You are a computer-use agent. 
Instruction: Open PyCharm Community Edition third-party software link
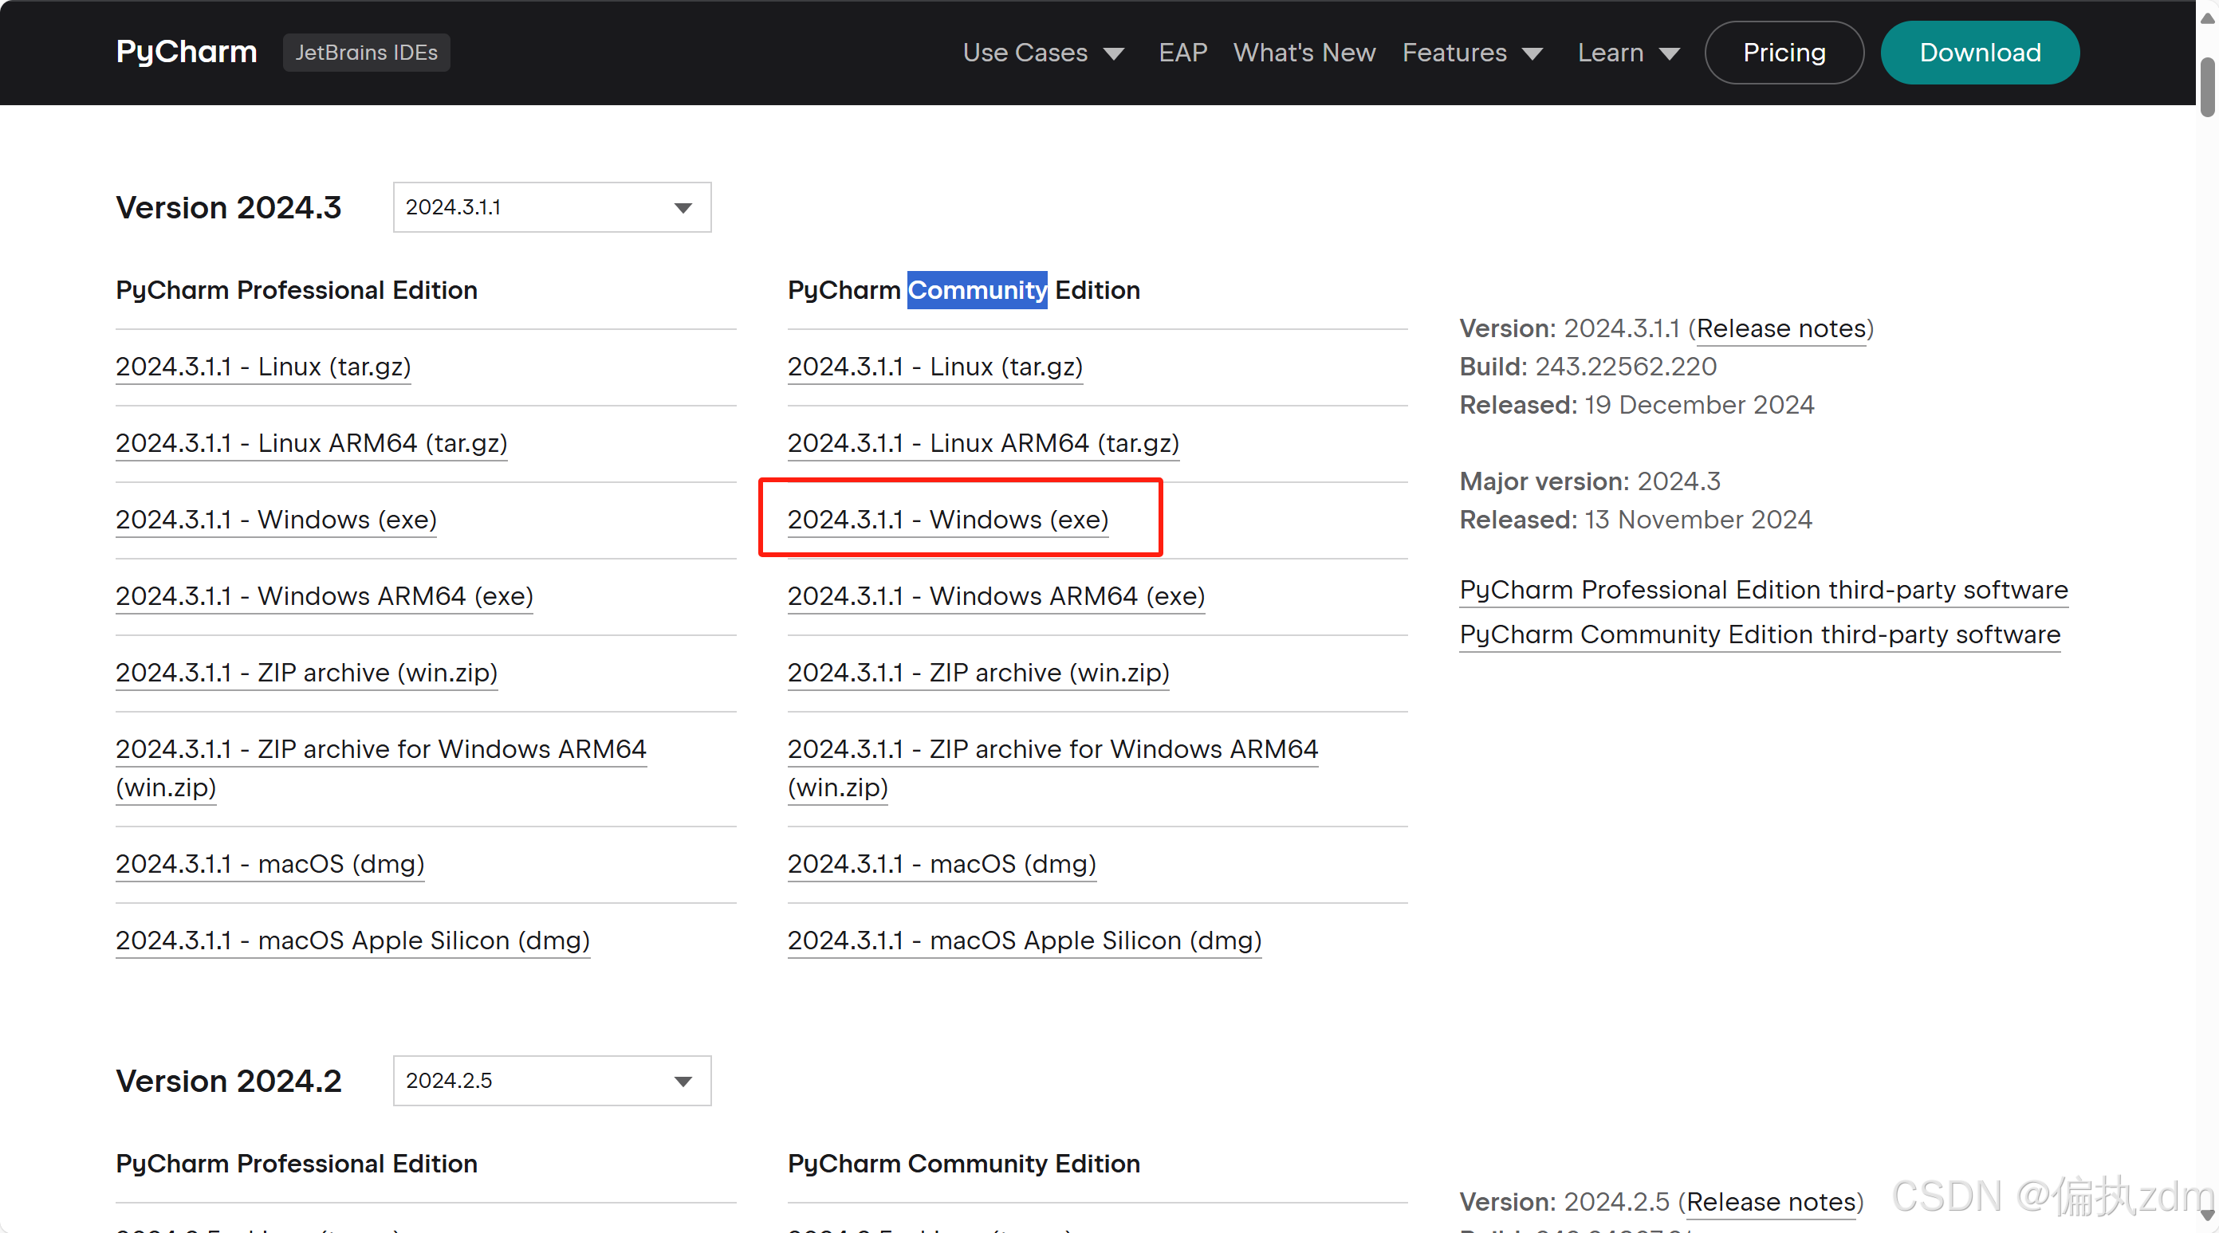coord(1760,634)
